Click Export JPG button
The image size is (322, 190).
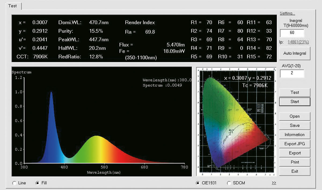pyautogui.click(x=295, y=144)
